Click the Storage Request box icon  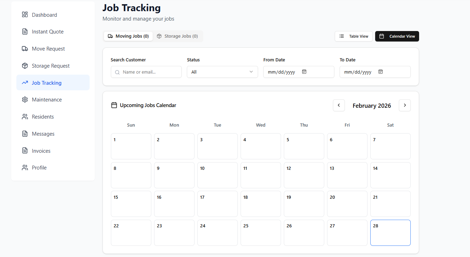coord(24,66)
